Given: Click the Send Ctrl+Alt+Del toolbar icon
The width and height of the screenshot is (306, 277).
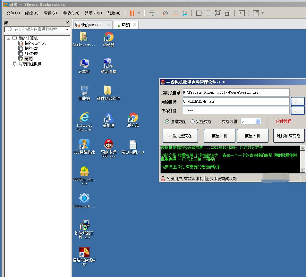Looking at the screenshot, I should coord(151,13).
